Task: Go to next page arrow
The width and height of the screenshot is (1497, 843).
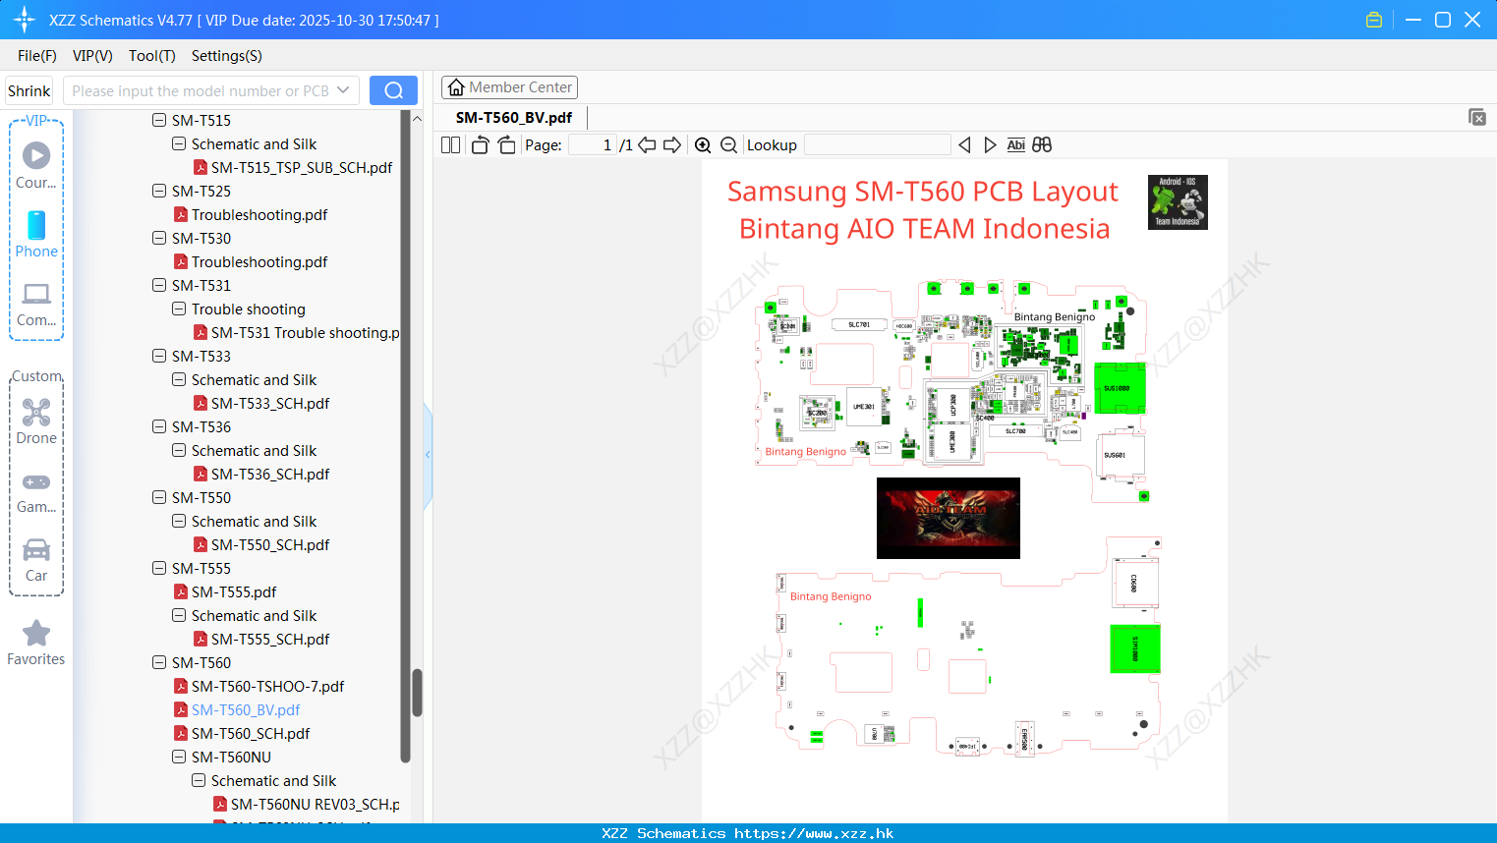Action: [672, 144]
